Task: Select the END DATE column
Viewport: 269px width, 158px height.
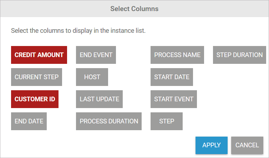Action: click(29, 121)
